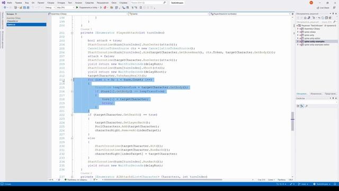Viewport: 339px width, 191px height.
Task: Click the search box in title bar
Action: coord(148,3)
